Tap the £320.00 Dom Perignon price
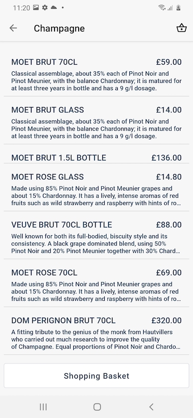The height and width of the screenshot is (418, 193). pyautogui.click(x=166, y=321)
